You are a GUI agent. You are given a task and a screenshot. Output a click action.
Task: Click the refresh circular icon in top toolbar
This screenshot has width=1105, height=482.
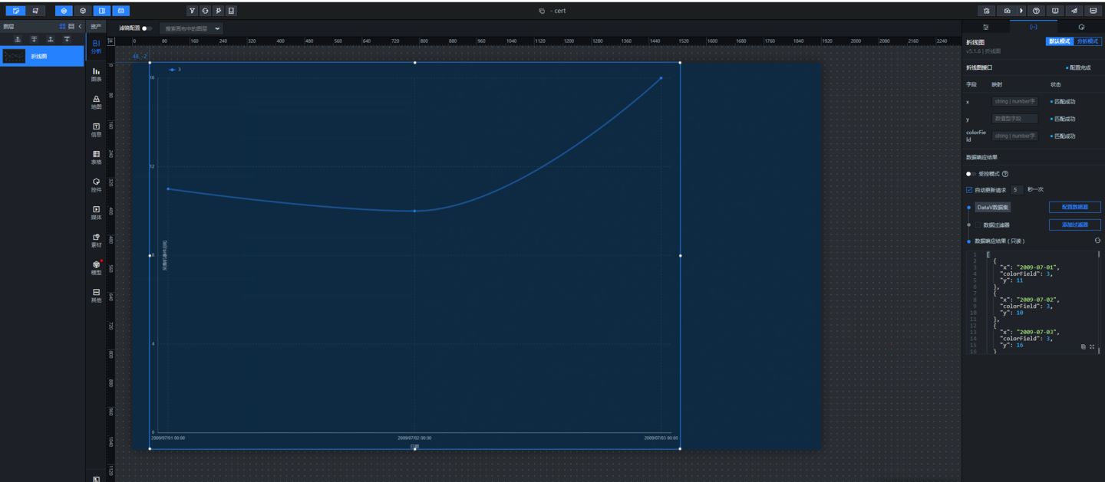tap(205, 11)
